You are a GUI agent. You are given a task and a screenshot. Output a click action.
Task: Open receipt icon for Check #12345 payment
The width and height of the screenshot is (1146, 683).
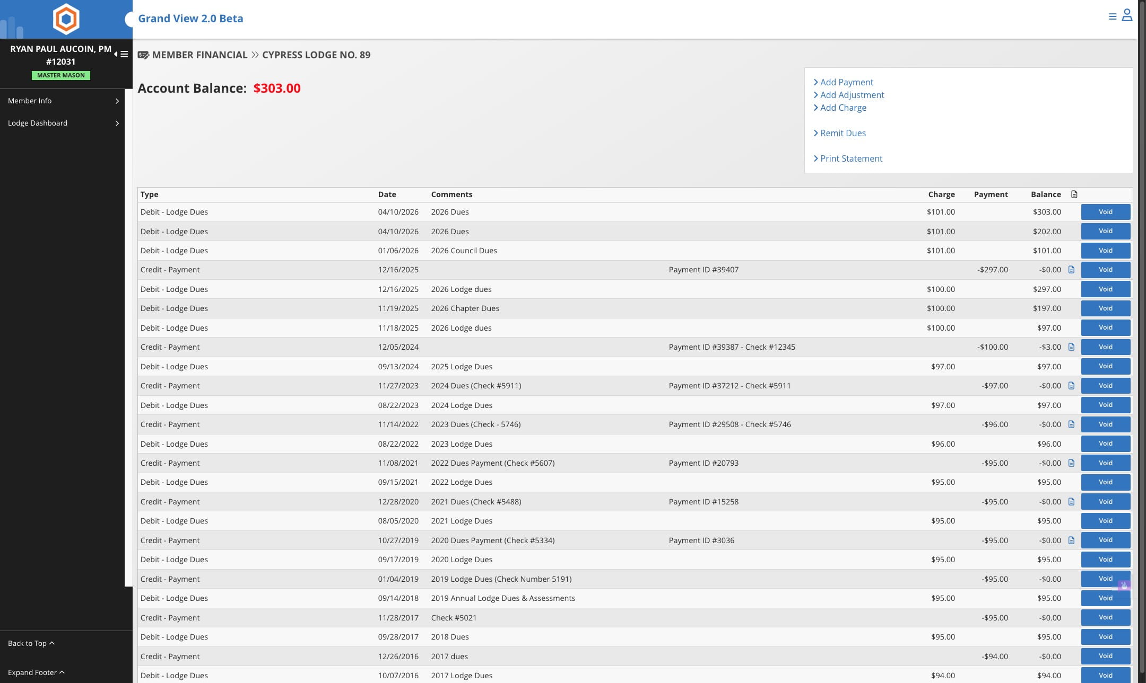pos(1071,347)
